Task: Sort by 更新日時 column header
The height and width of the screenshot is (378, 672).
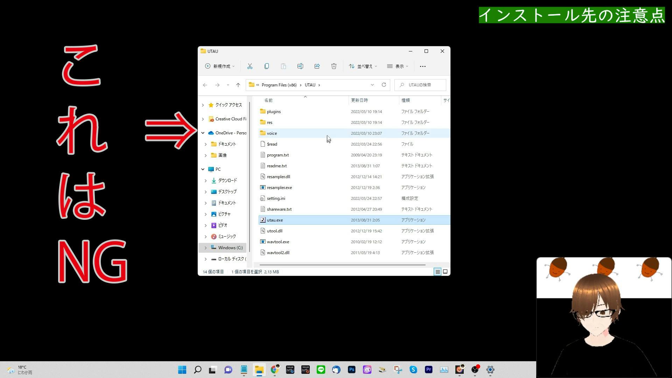Action: click(359, 100)
